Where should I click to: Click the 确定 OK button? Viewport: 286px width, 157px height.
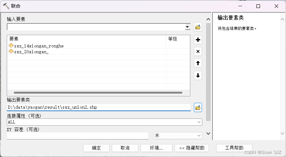click(x=96, y=148)
